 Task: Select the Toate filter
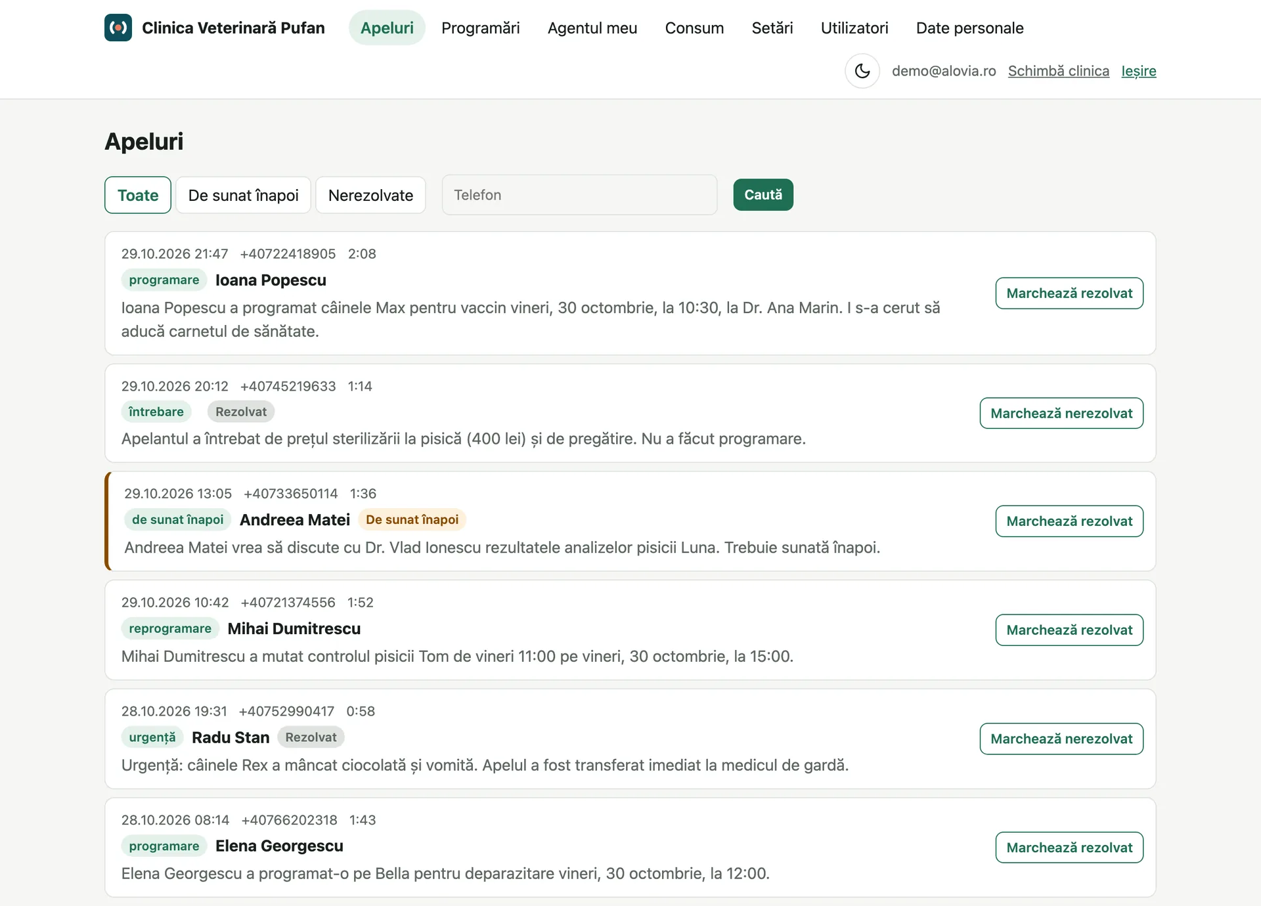(x=138, y=195)
